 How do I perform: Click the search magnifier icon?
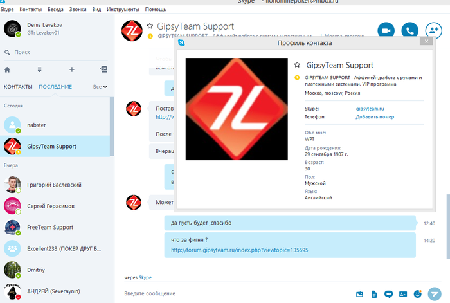(7, 52)
